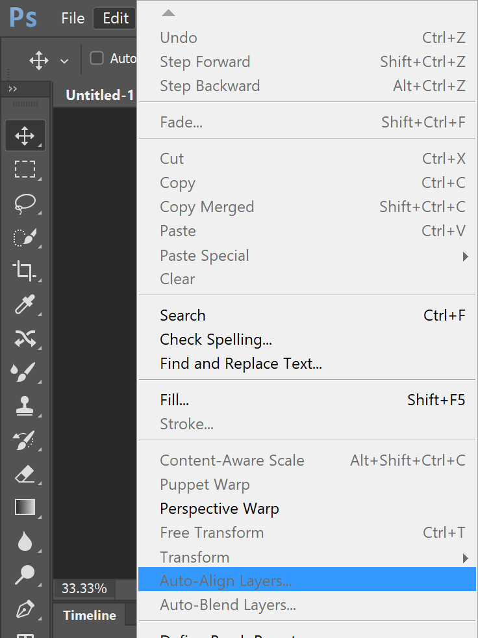Select the Brush tool
Viewport: 478px width, 638px height.
[x=25, y=373]
